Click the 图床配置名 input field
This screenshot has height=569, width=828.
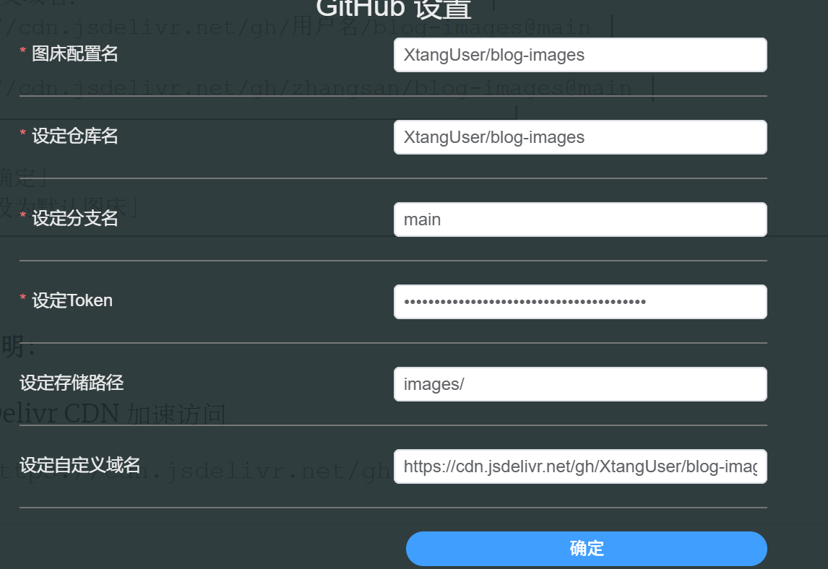[x=580, y=55]
